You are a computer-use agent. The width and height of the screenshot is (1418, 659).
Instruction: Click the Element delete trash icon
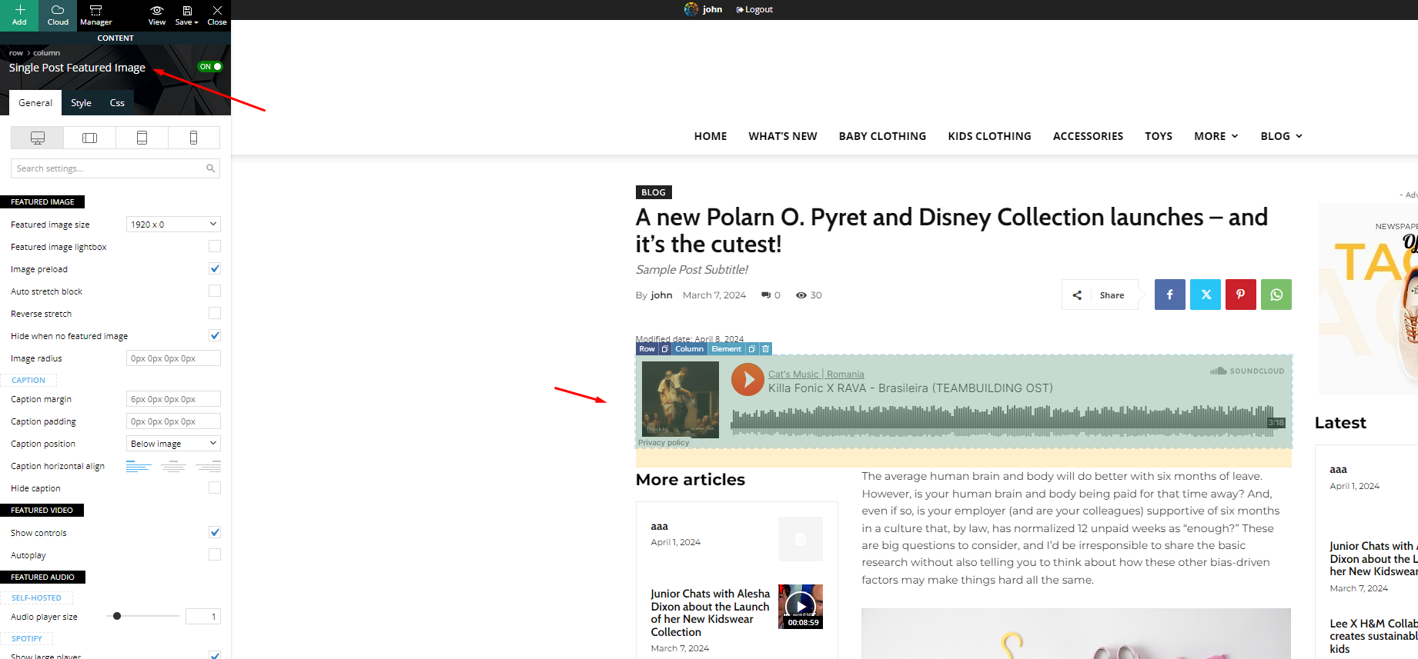[x=765, y=348]
